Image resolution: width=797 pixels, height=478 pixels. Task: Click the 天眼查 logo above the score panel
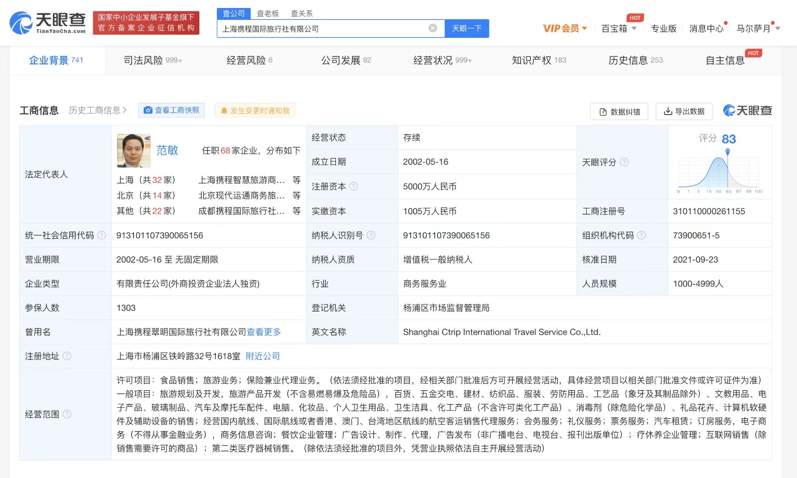point(747,111)
